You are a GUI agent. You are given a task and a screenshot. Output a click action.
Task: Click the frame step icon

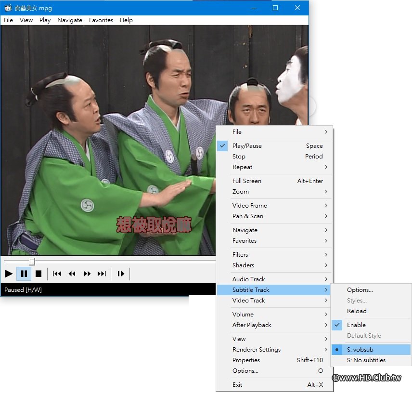tap(121, 274)
